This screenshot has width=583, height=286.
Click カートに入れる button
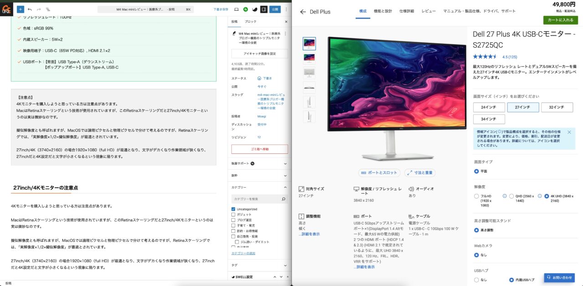(x=561, y=20)
